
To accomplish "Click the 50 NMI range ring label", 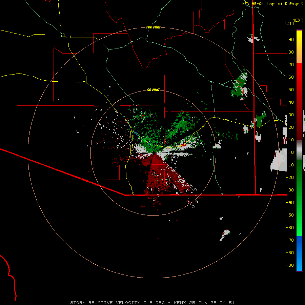I will [153, 90].
